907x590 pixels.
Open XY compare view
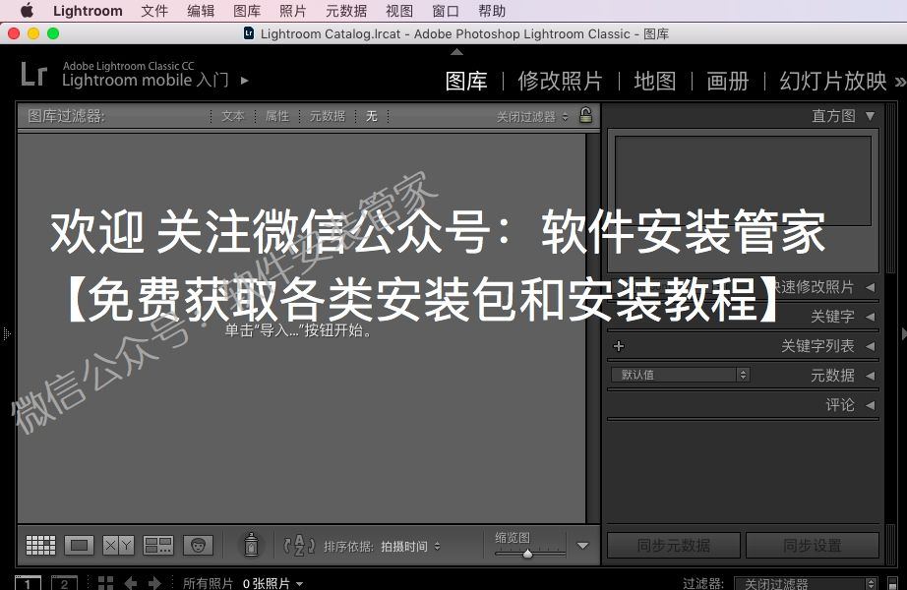(x=118, y=545)
